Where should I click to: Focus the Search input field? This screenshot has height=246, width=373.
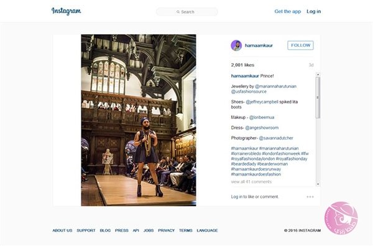pyautogui.click(x=186, y=12)
